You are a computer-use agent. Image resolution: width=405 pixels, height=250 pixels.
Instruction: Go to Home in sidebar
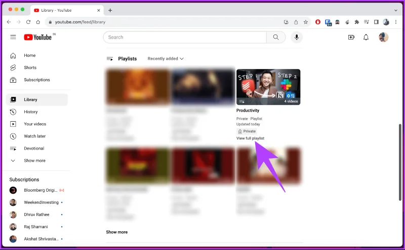coord(37,55)
